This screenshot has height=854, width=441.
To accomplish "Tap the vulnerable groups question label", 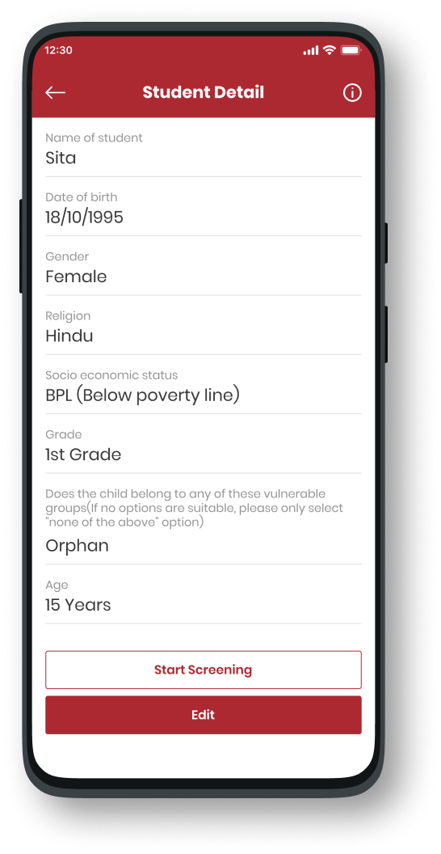I will click(x=194, y=508).
